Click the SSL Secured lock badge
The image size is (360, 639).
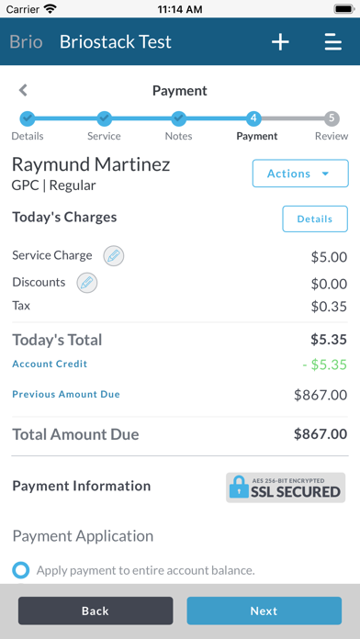tap(286, 488)
